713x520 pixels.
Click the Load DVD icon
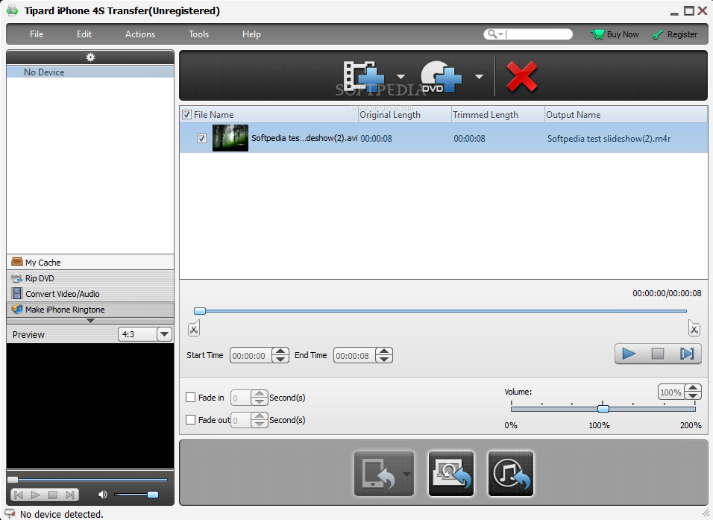tap(440, 76)
